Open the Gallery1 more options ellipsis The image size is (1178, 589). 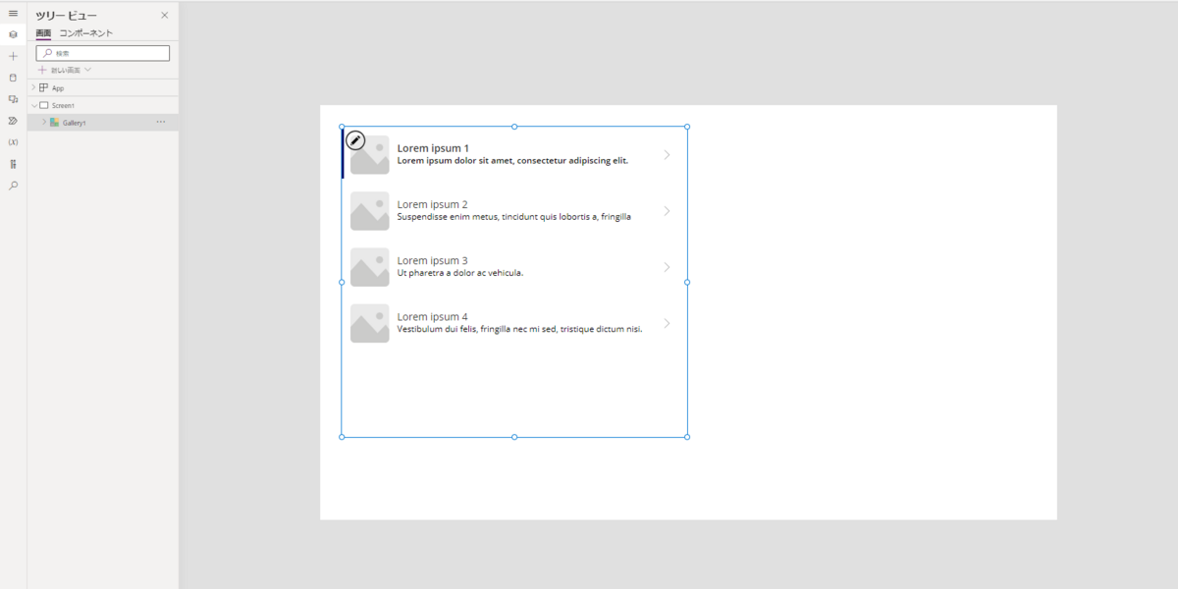161,122
